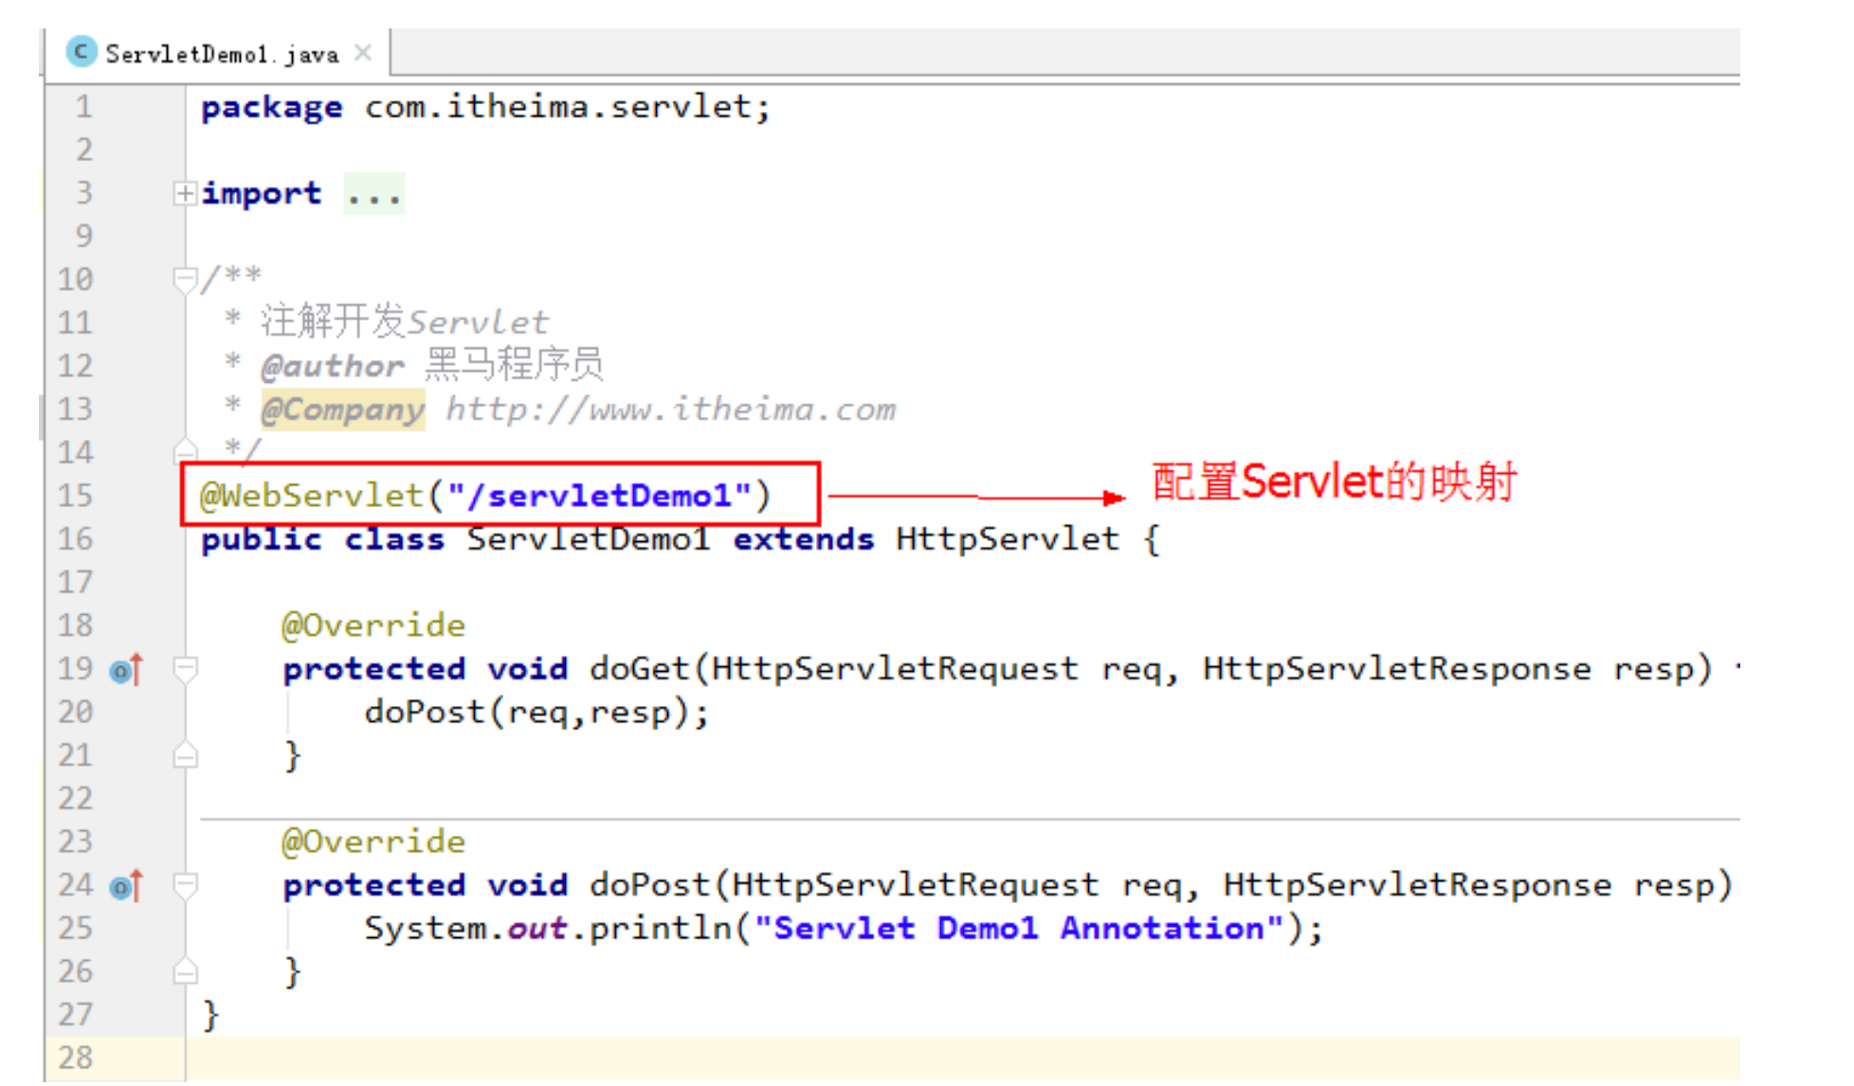
Task: Click the fold end marker at line 21
Action: click(x=185, y=755)
